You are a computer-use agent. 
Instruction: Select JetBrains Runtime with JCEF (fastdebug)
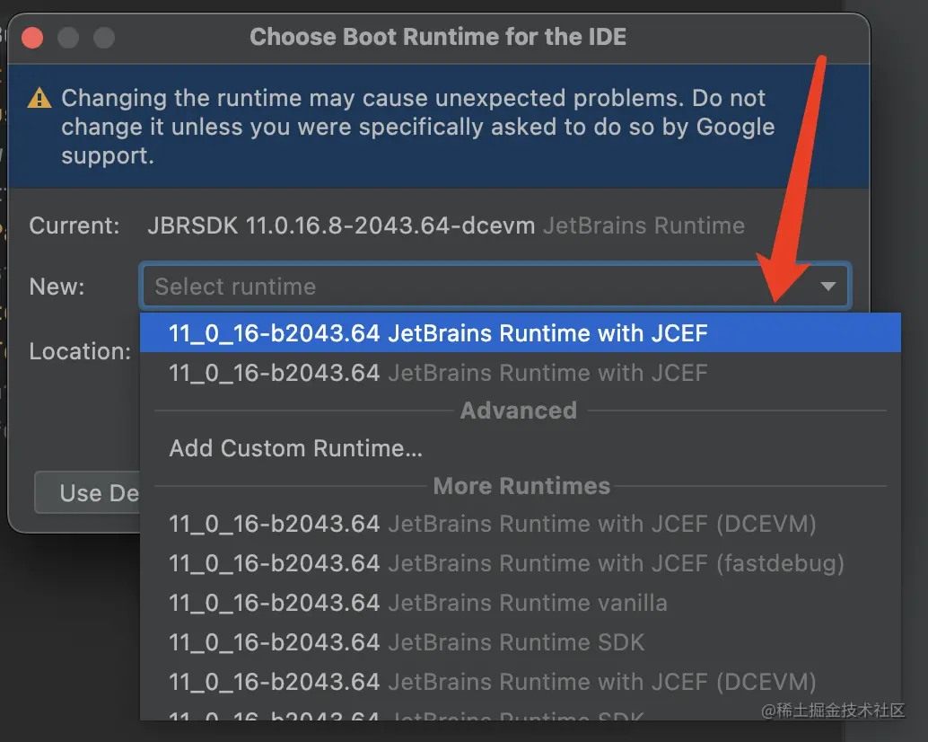pyautogui.click(x=521, y=563)
